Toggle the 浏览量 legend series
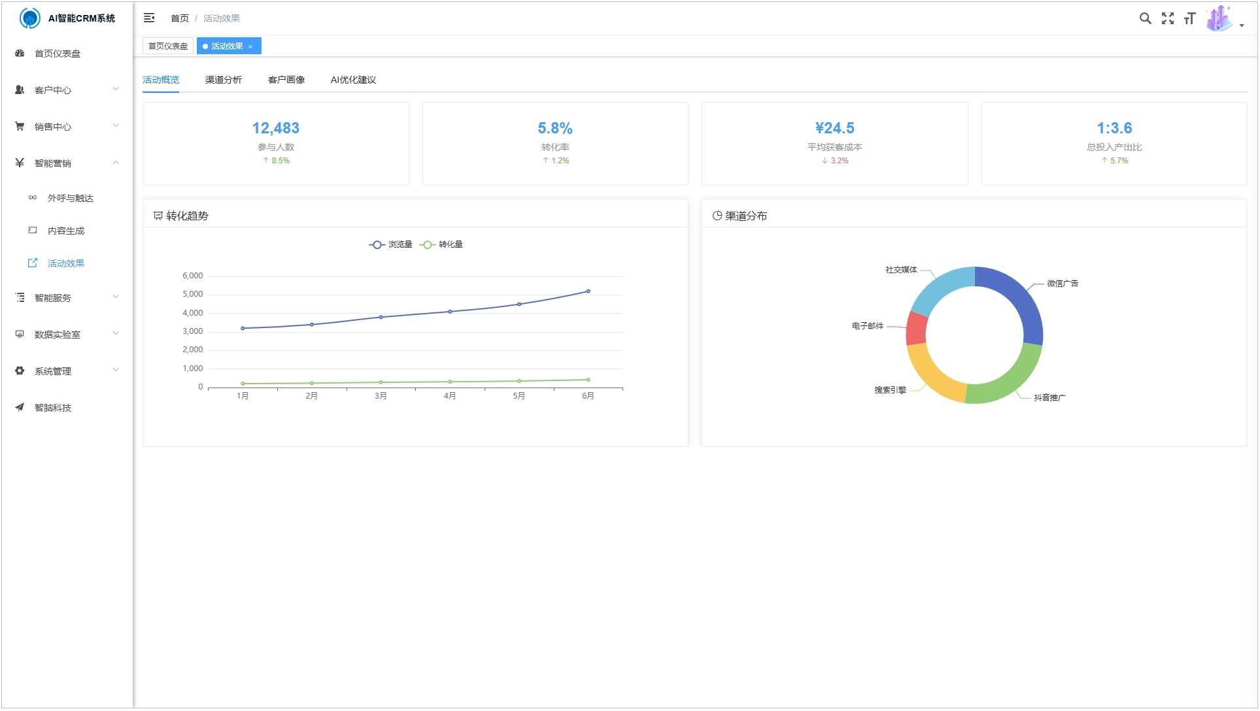The height and width of the screenshot is (711, 1260). coord(390,244)
